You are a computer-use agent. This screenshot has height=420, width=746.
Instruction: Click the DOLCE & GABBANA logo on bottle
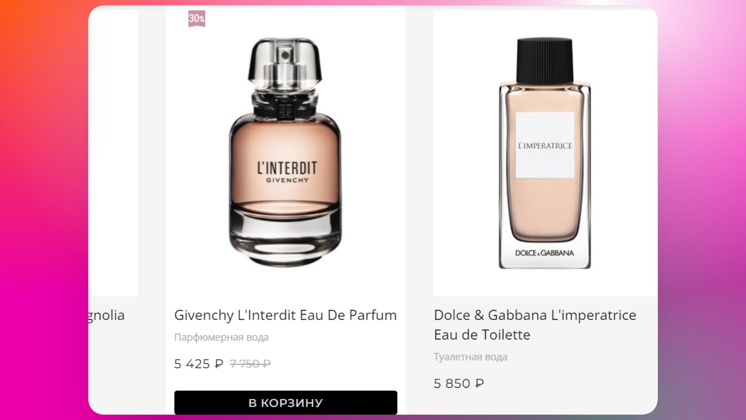click(x=544, y=253)
